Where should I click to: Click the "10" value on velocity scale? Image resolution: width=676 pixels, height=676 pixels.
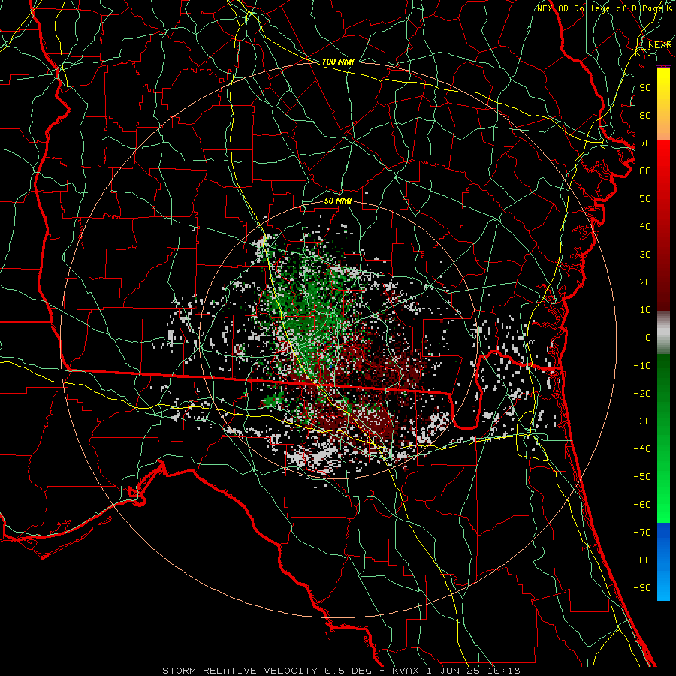(645, 310)
